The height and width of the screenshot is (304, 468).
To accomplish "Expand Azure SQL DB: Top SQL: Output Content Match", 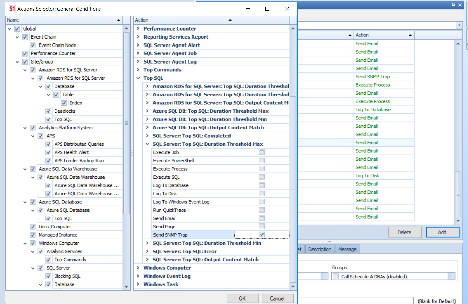I will (148, 128).
